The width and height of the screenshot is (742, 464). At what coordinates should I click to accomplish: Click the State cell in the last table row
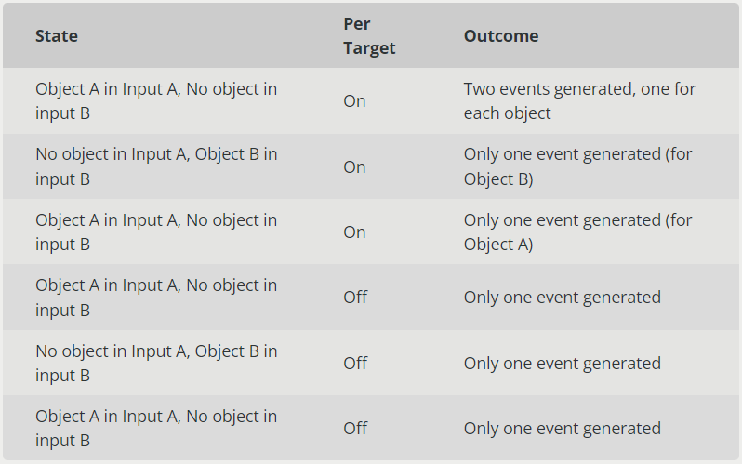[x=156, y=429]
